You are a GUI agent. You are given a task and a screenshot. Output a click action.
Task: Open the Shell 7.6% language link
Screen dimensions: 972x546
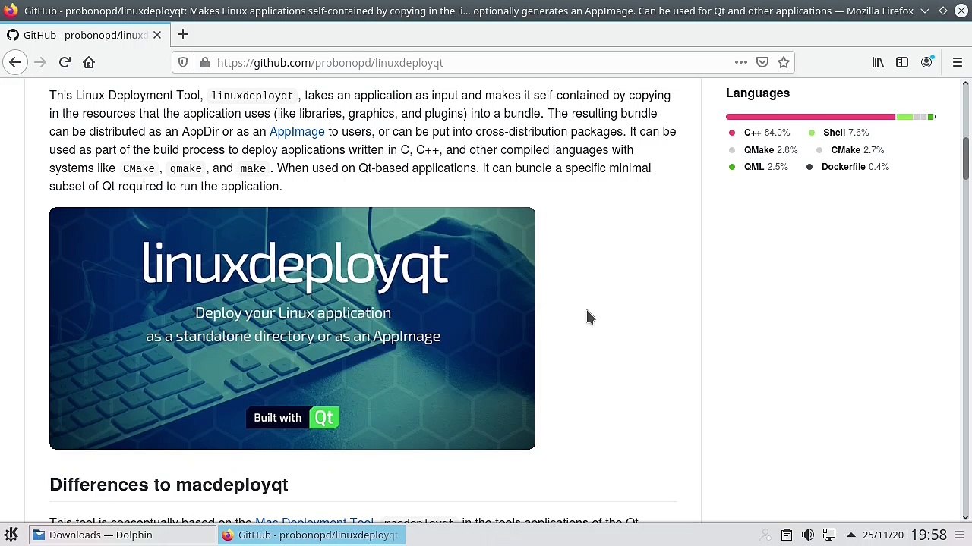point(838,133)
